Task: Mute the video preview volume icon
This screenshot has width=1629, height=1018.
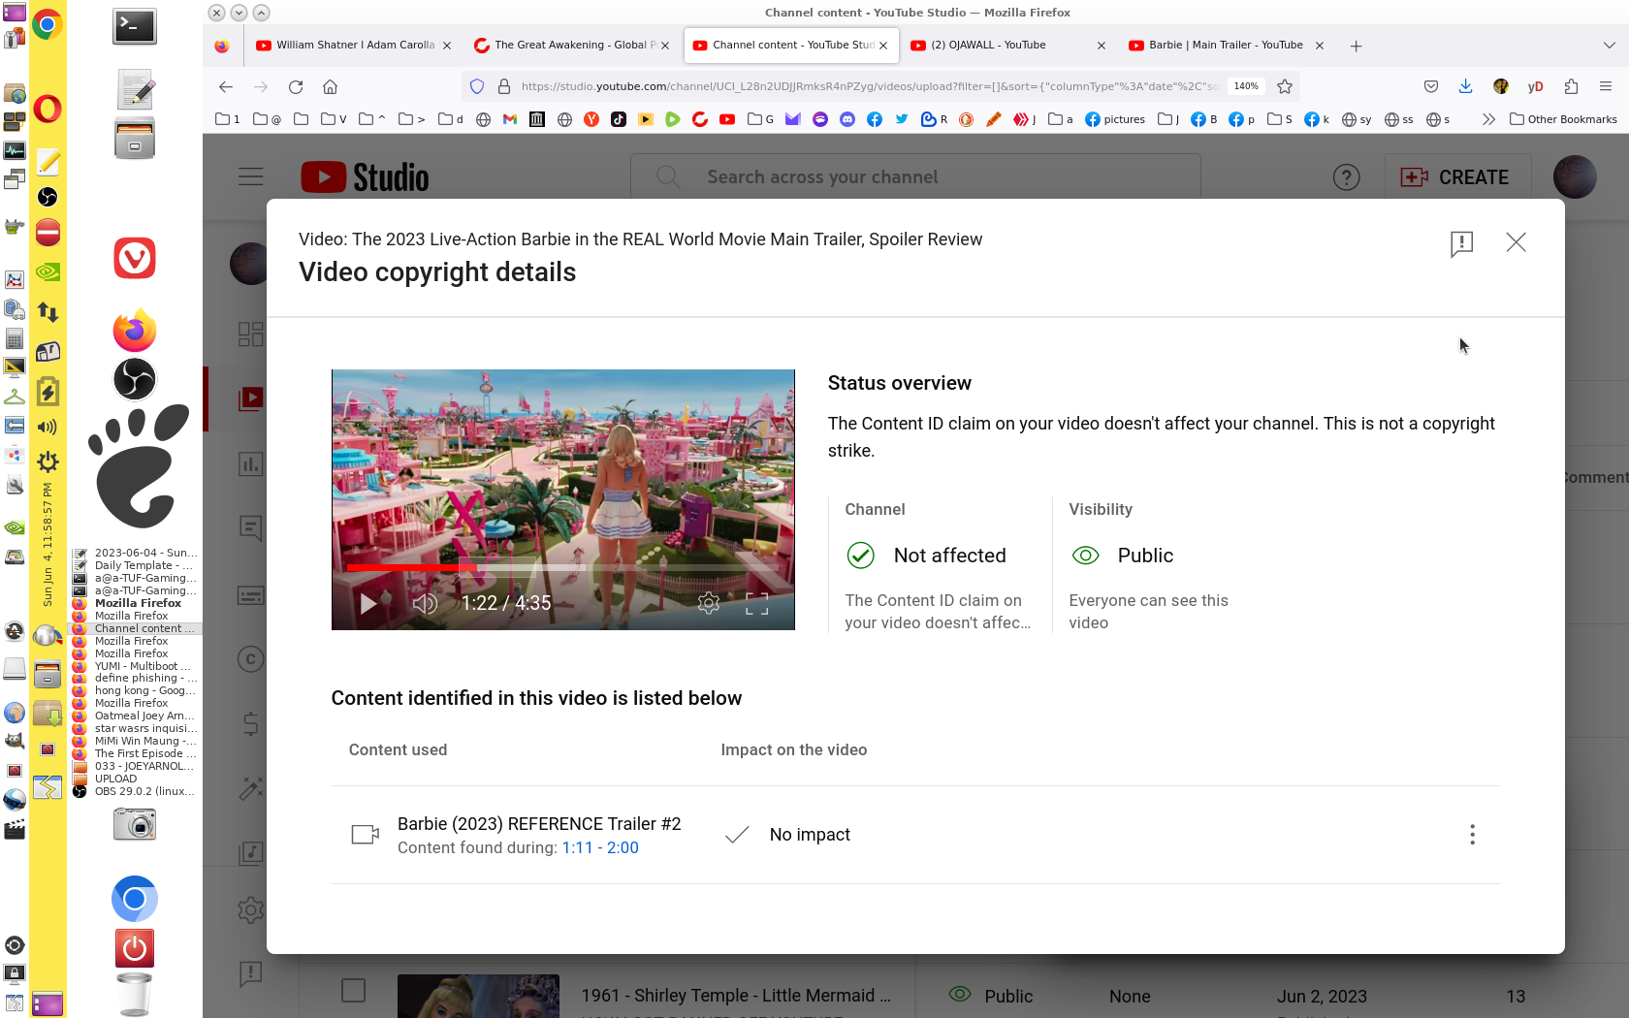Action: (x=425, y=603)
